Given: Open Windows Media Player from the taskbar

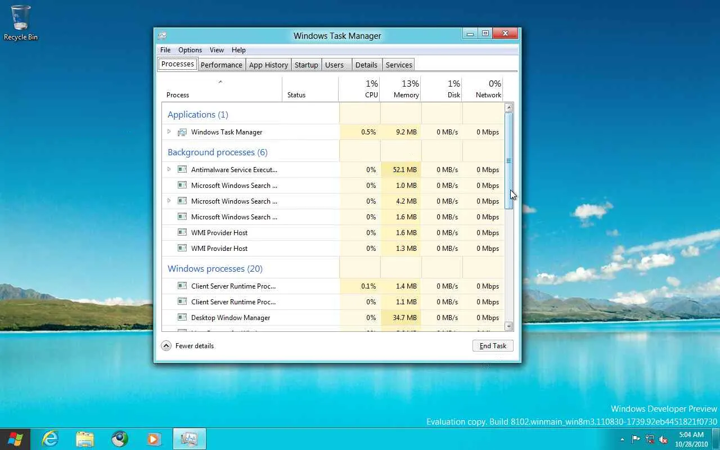Looking at the screenshot, I should point(154,439).
